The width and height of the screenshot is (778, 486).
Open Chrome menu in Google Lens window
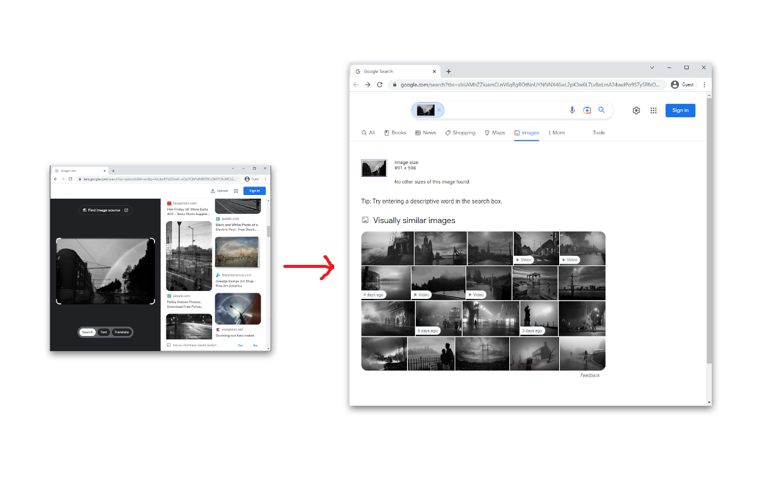point(266,179)
